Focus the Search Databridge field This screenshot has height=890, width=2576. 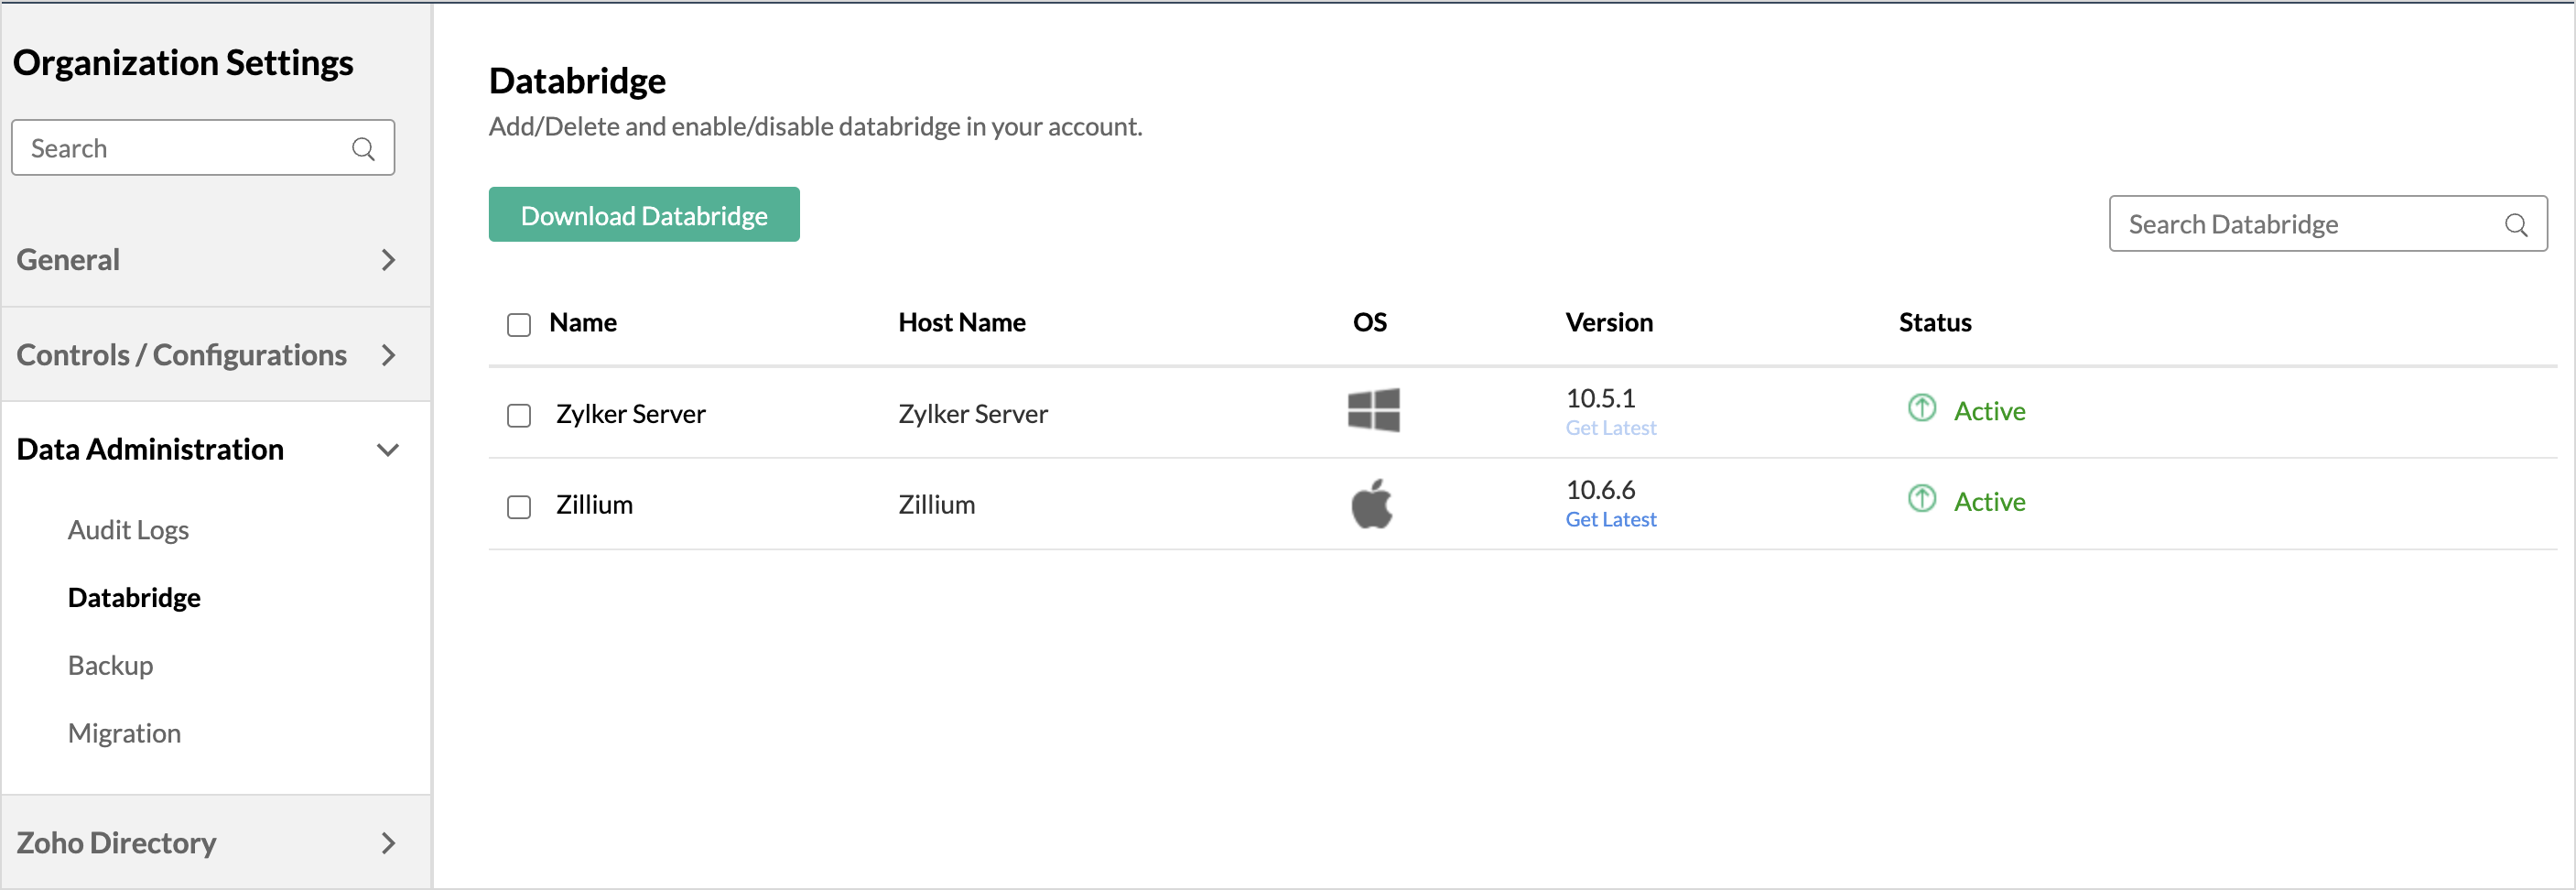tap(2328, 224)
